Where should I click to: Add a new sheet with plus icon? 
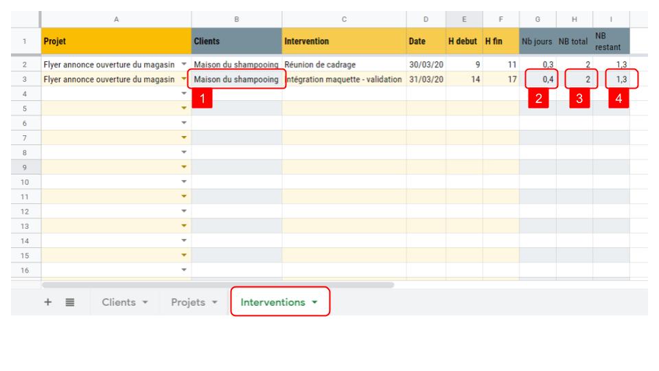click(48, 302)
